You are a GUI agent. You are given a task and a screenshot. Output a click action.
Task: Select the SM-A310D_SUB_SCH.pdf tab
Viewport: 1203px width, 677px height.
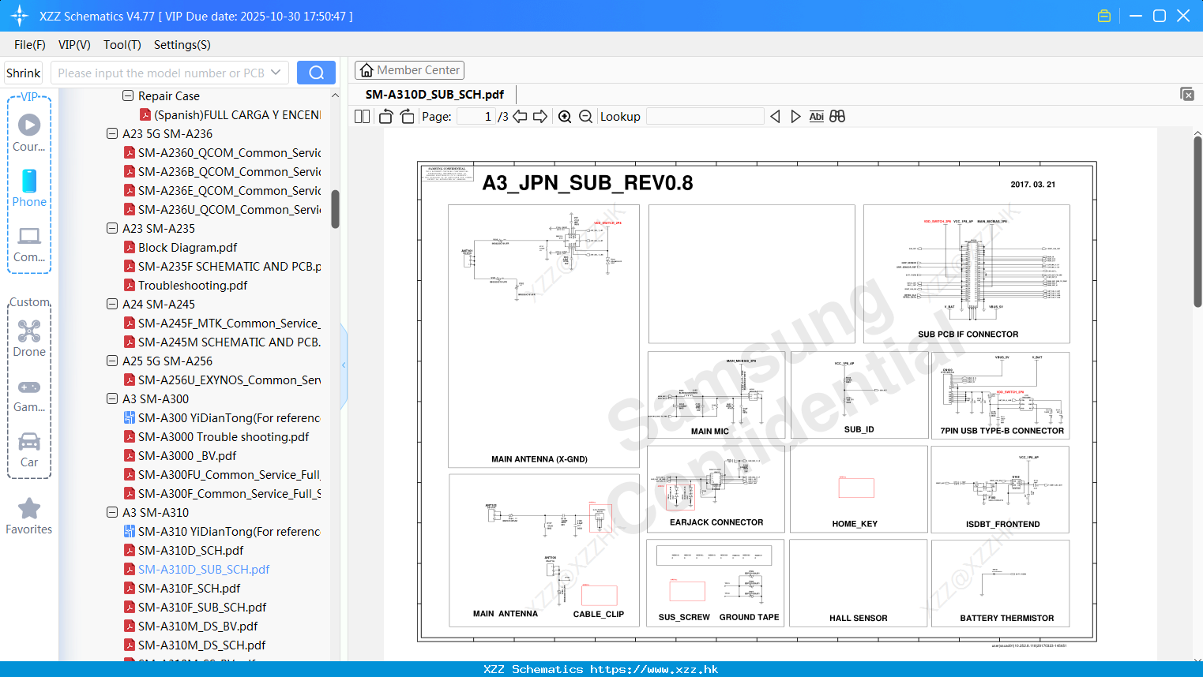pyautogui.click(x=434, y=95)
